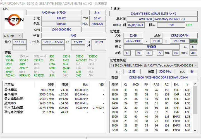Select the 2200 EXPO profile row

[x=151, y=130]
